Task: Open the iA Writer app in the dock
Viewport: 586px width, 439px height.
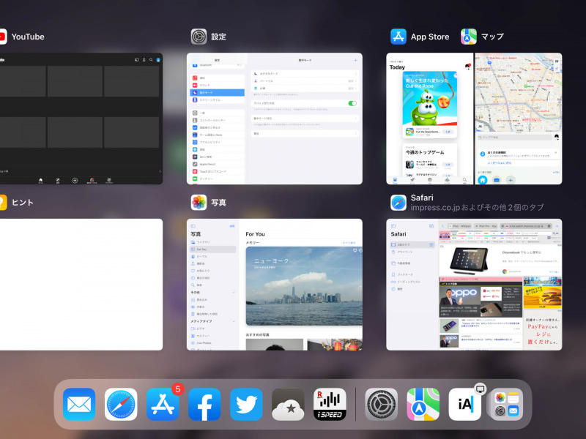Action: tap(465, 404)
